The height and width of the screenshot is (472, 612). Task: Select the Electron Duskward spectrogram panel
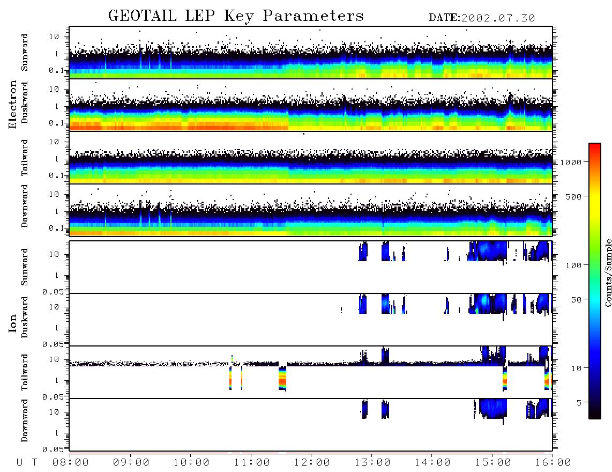tap(311, 105)
